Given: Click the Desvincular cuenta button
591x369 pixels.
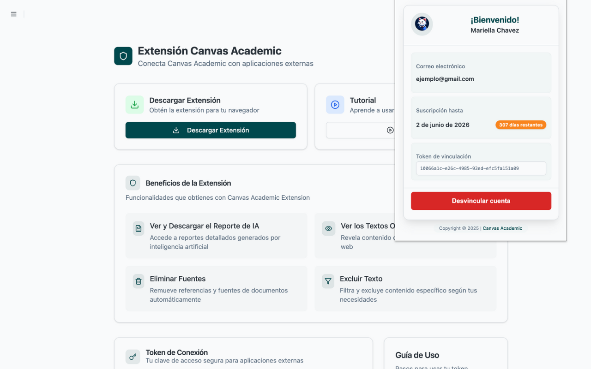Looking at the screenshot, I should pyautogui.click(x=481, y=201).
